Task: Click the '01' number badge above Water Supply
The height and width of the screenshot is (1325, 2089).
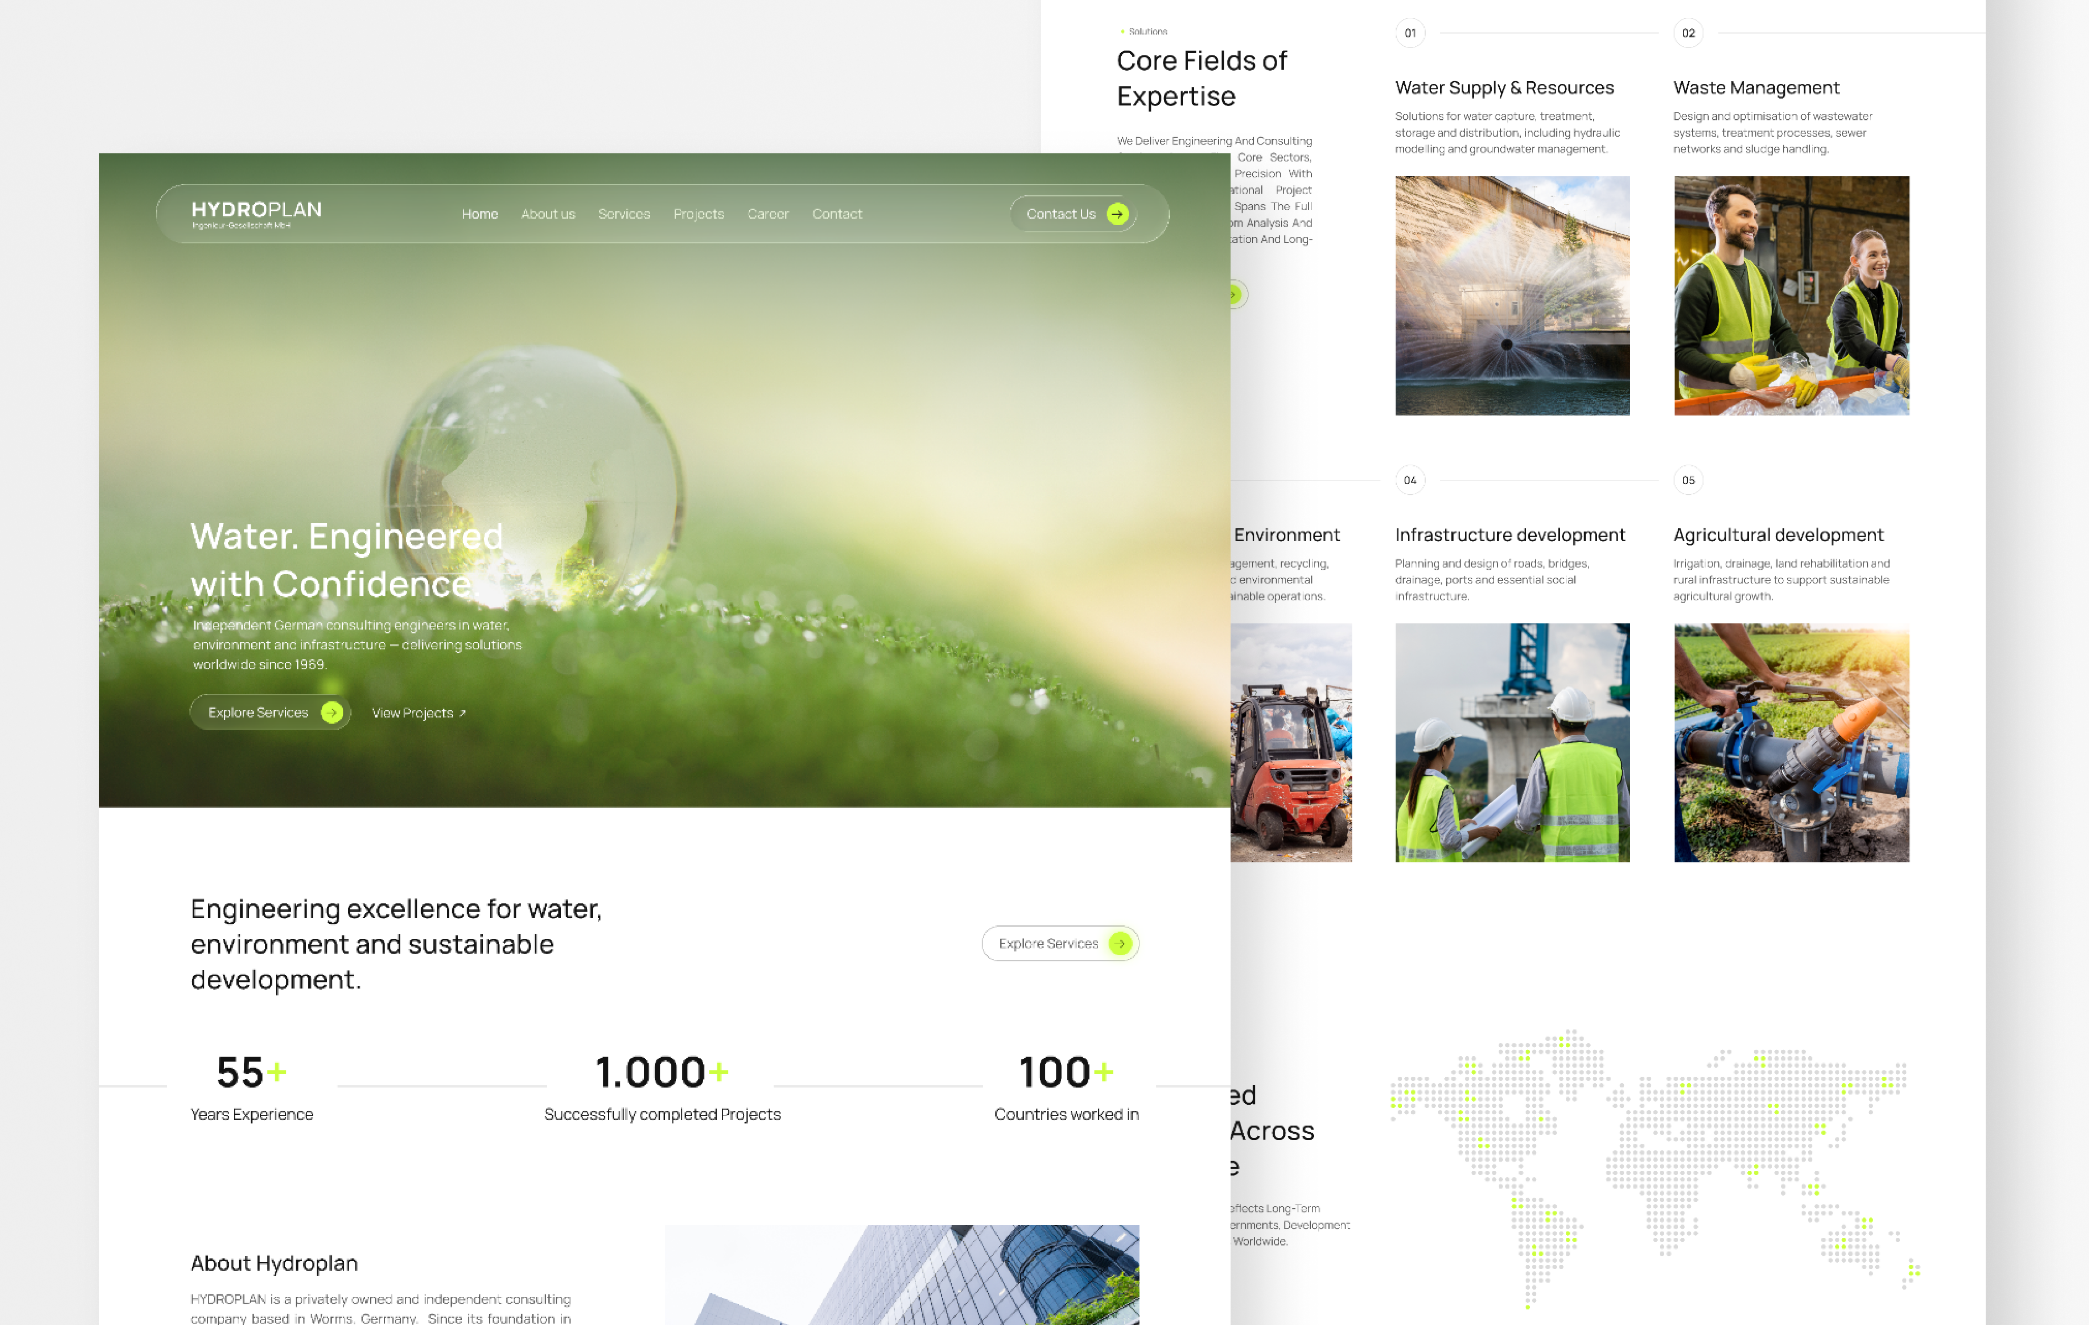Action: [x=1409, y=34]
